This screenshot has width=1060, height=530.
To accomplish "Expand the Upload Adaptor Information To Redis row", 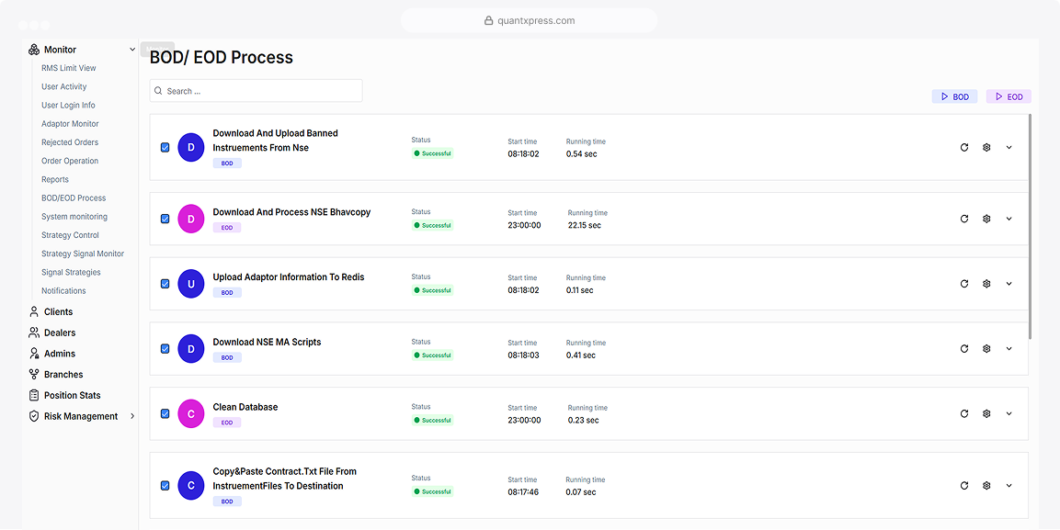I will (x=1009, y=284).
